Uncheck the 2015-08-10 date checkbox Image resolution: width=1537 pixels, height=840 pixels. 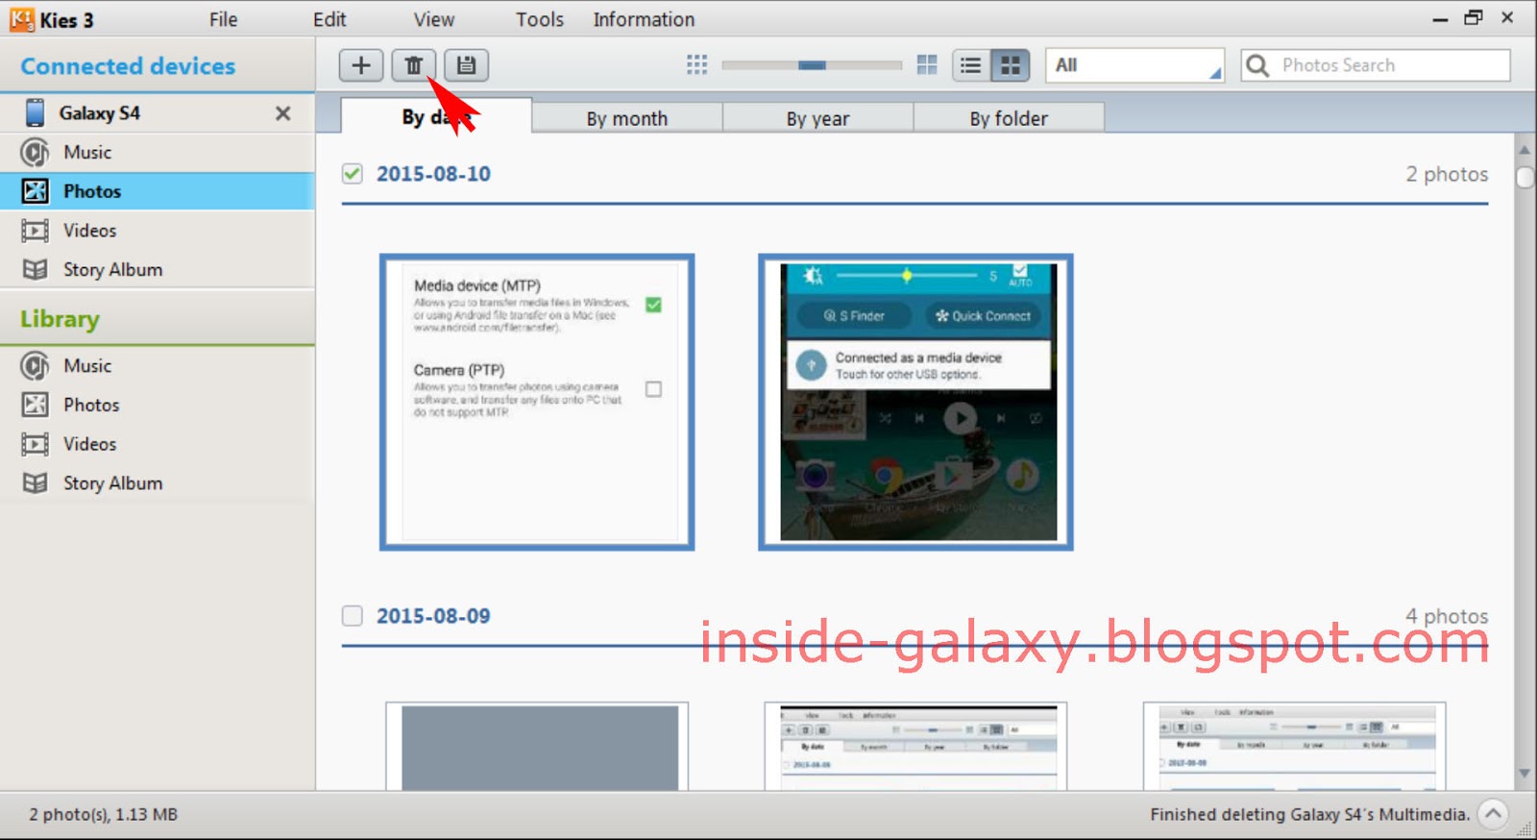tap(353, 174)
